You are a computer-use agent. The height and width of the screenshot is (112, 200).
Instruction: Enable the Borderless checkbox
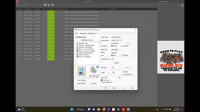[x=112, y=43]
